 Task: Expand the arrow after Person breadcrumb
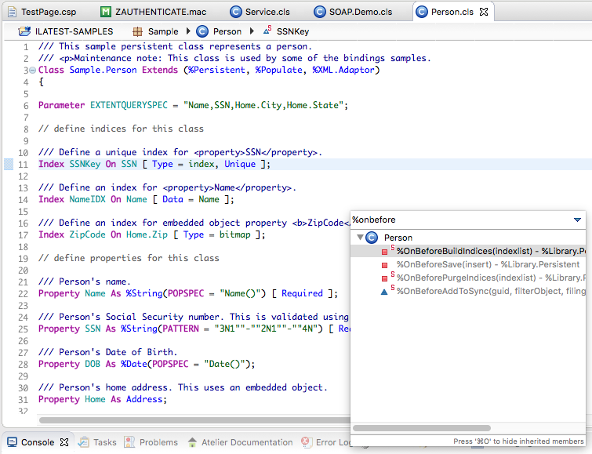pyautogui.click(x=252, y=31)
